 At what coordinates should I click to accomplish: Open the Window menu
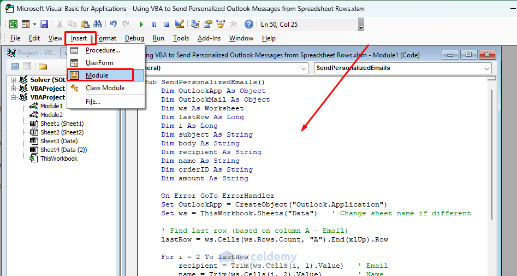coord(241,38)
